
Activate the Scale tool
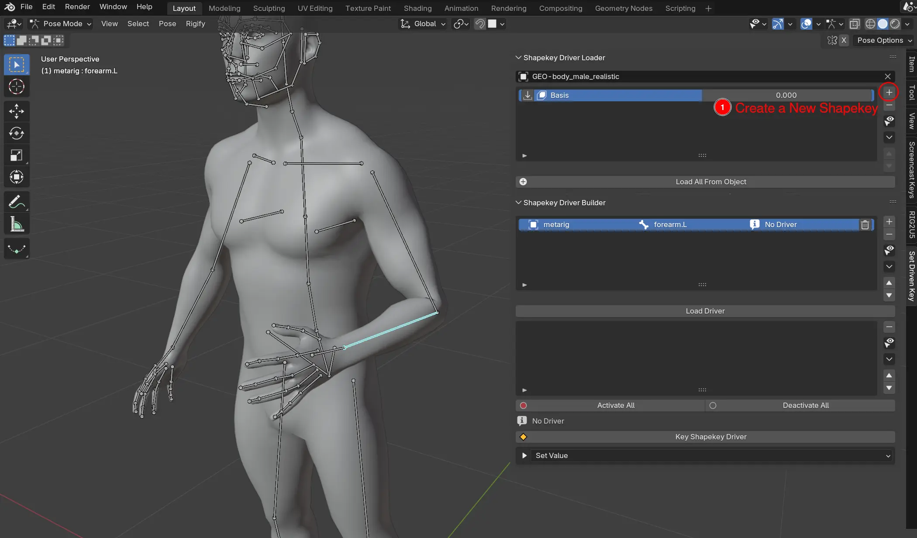(17, 155)
